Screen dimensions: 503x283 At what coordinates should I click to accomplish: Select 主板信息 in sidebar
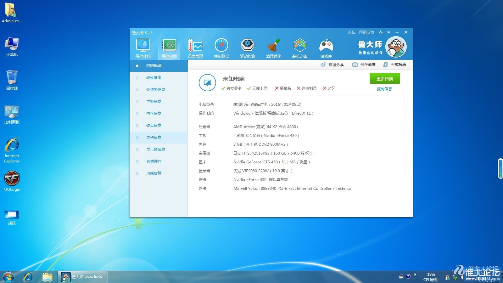(159, 102)
